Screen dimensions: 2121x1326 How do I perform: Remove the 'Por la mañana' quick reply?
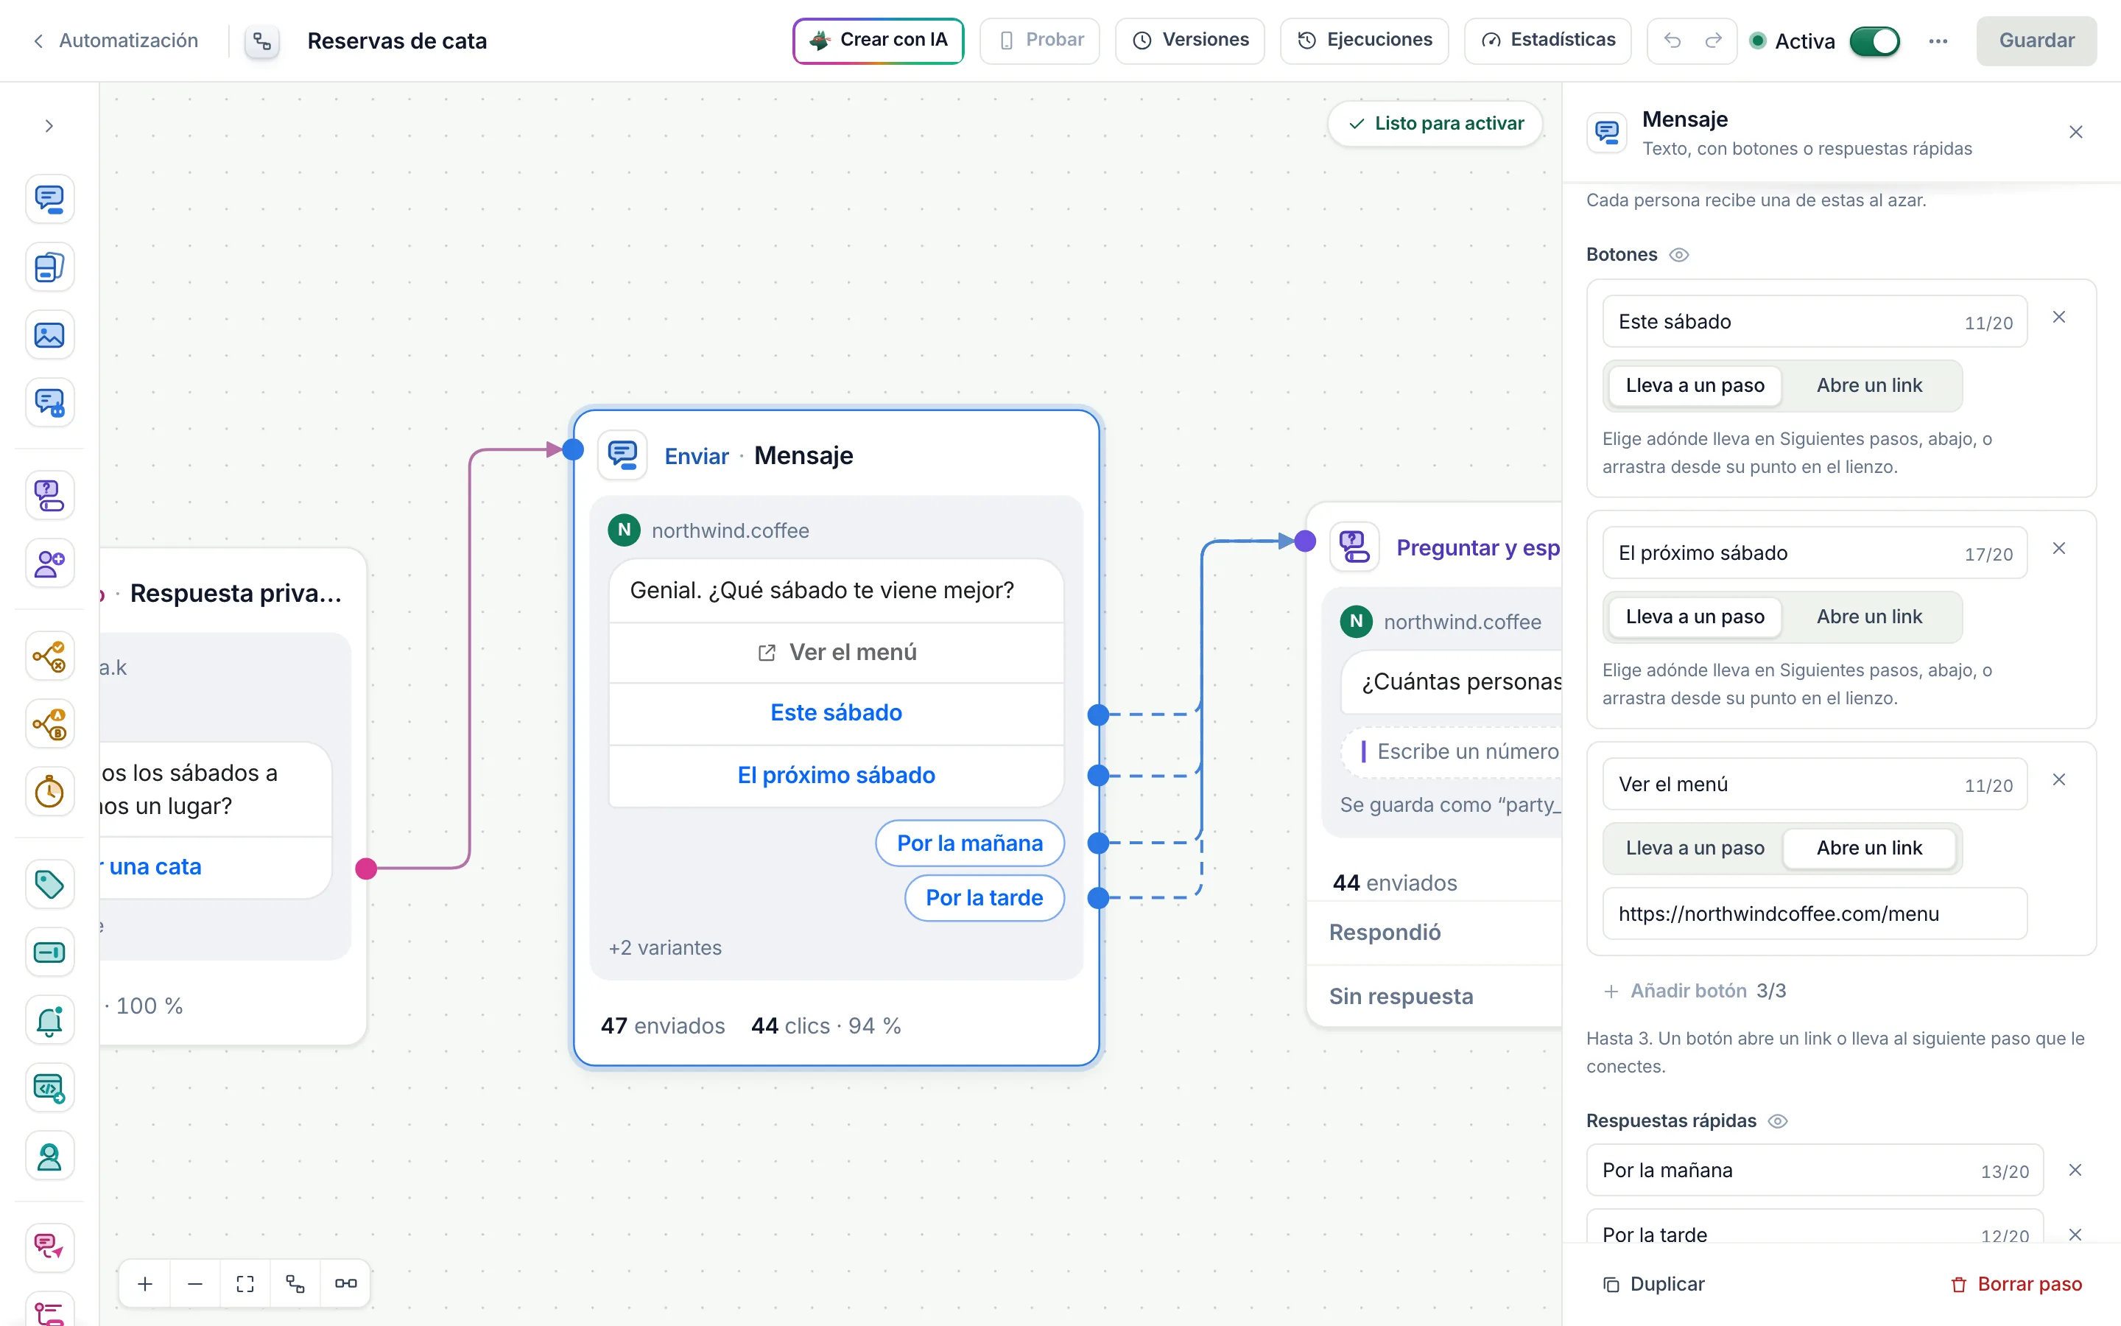tap(2075, 1171)
